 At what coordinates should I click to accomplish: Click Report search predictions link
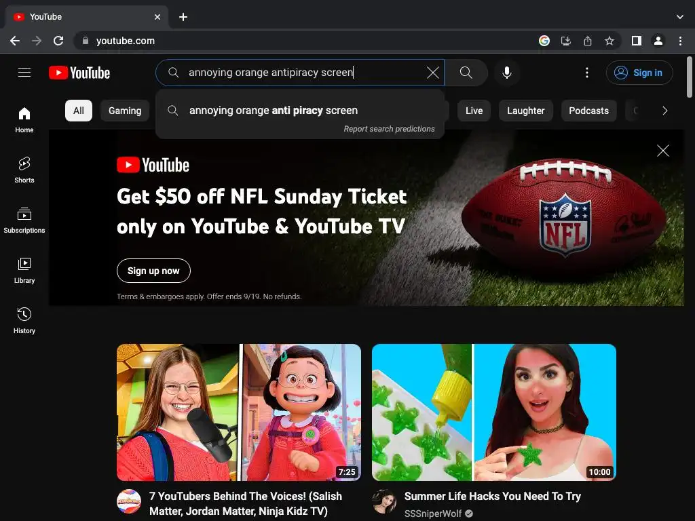pyautogui.click(x=389, y=129)
